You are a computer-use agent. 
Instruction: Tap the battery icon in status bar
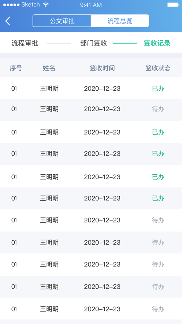pos(173,5)
